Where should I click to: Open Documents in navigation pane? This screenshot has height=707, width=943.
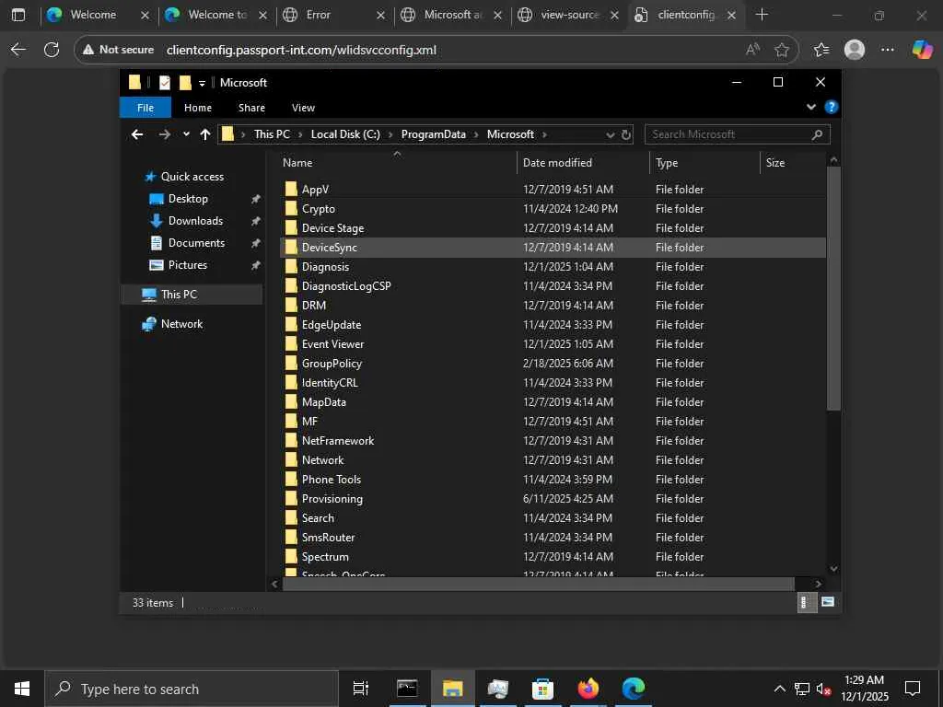196,243
